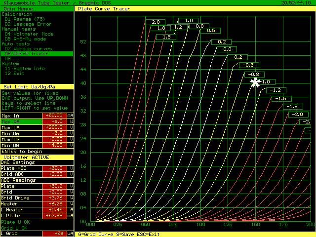Select highlighted 08 Curve tracer entry
The height and width of the screenshot is (237, 316).
(37, 54)
